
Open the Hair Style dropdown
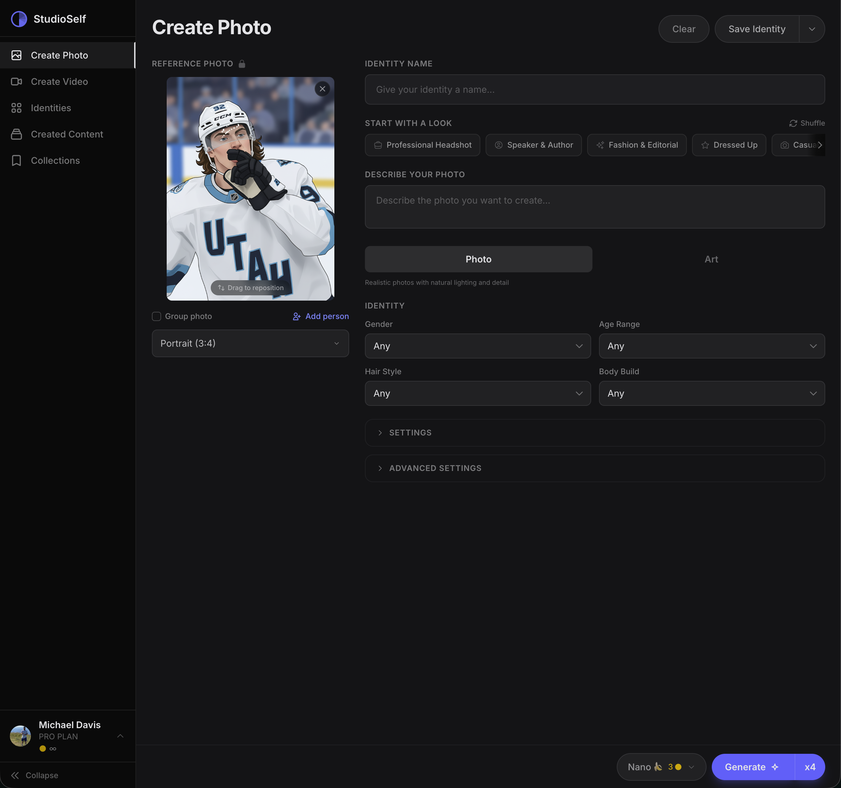tap(478, 393)
